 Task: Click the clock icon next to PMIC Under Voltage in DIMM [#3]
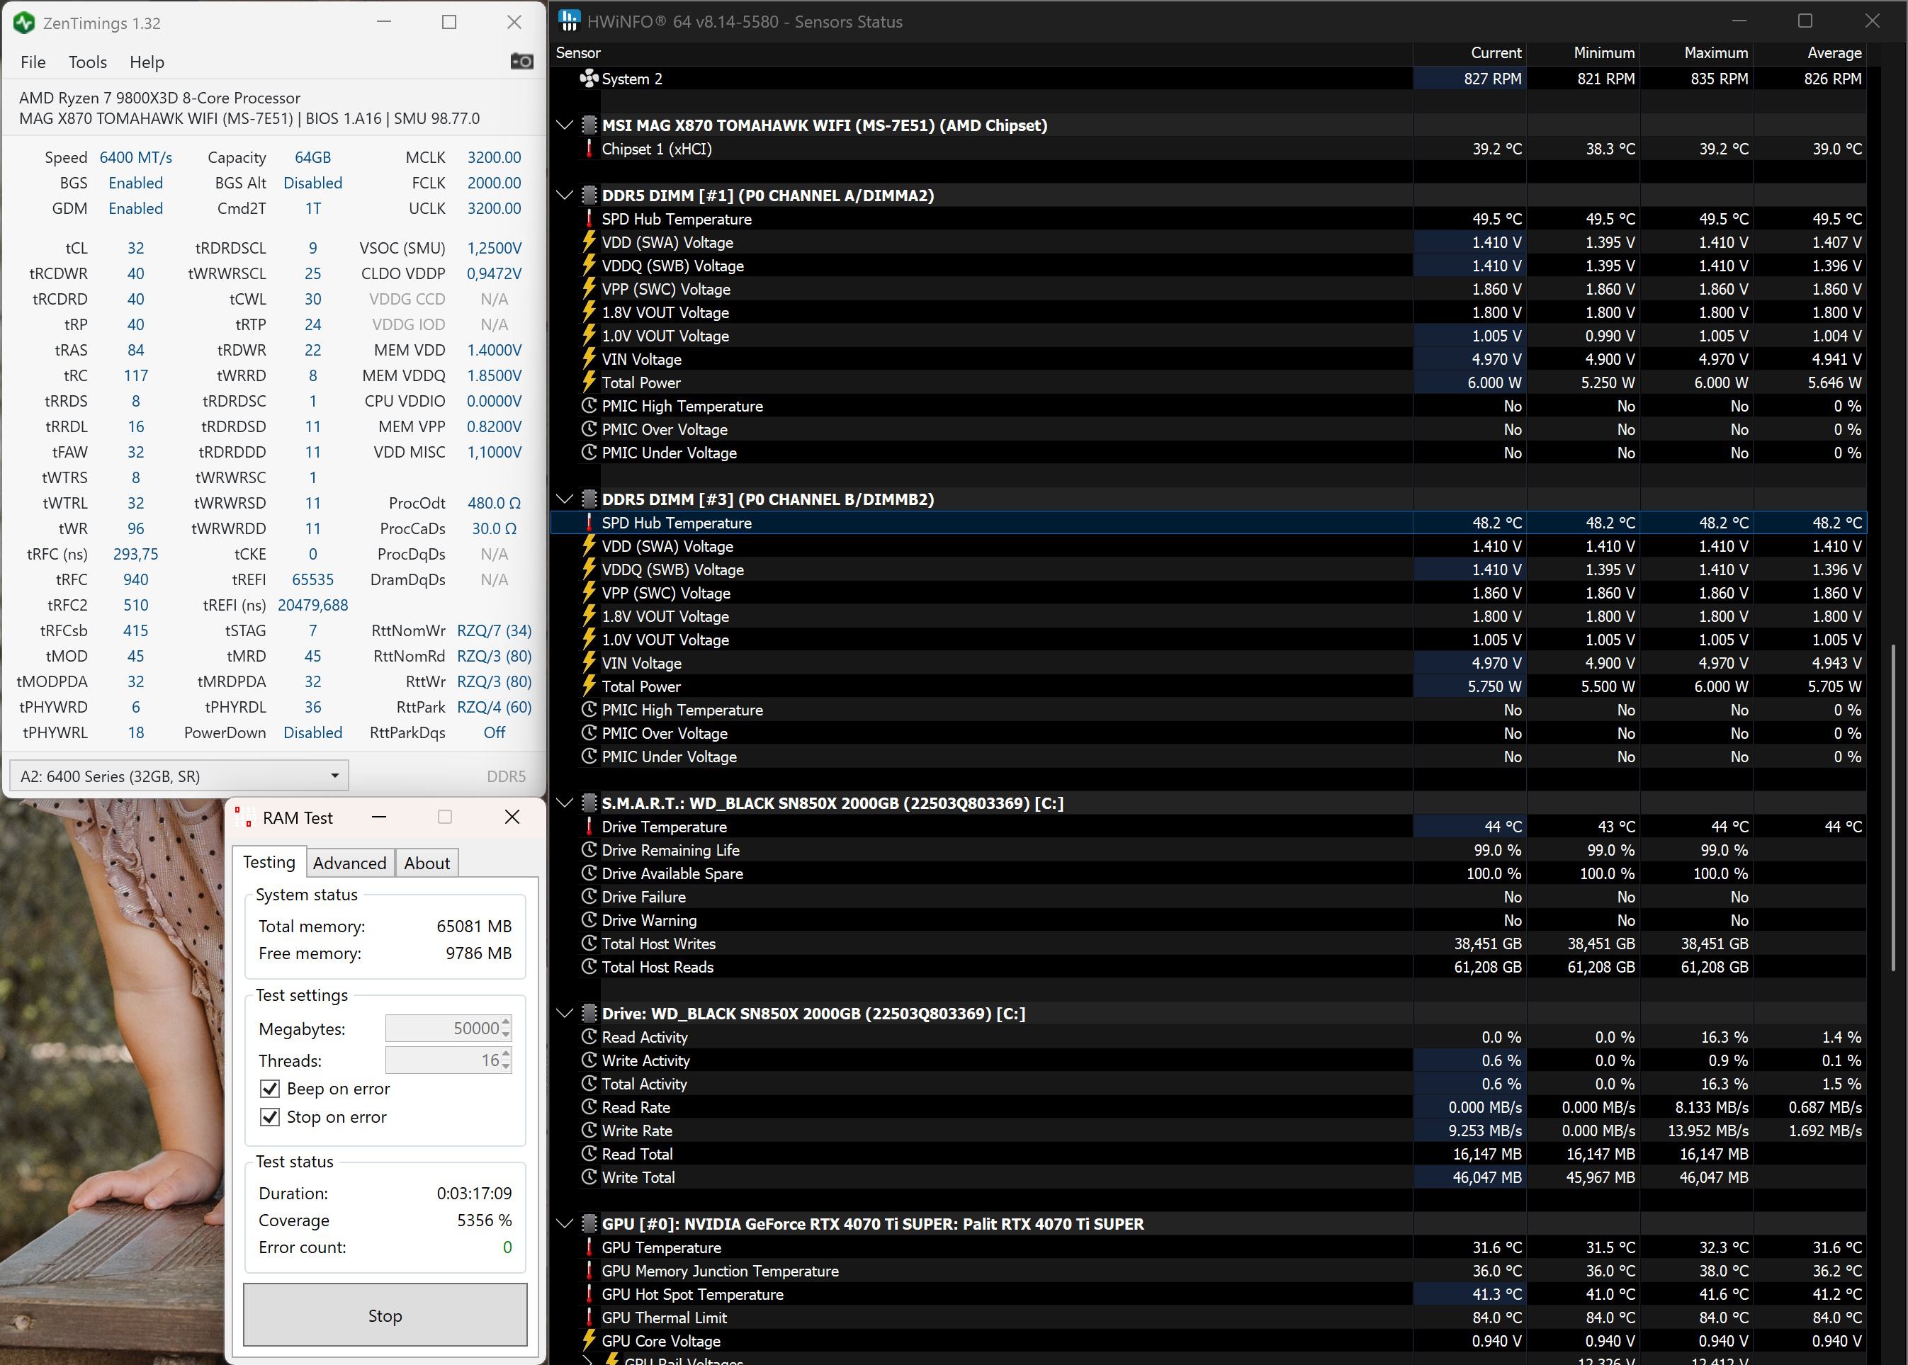(589, 757)
